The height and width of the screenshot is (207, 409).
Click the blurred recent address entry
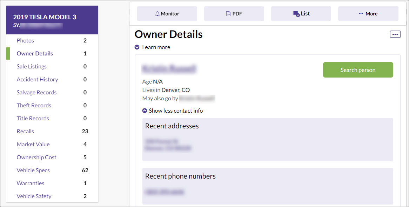click(x=168, y=145)
